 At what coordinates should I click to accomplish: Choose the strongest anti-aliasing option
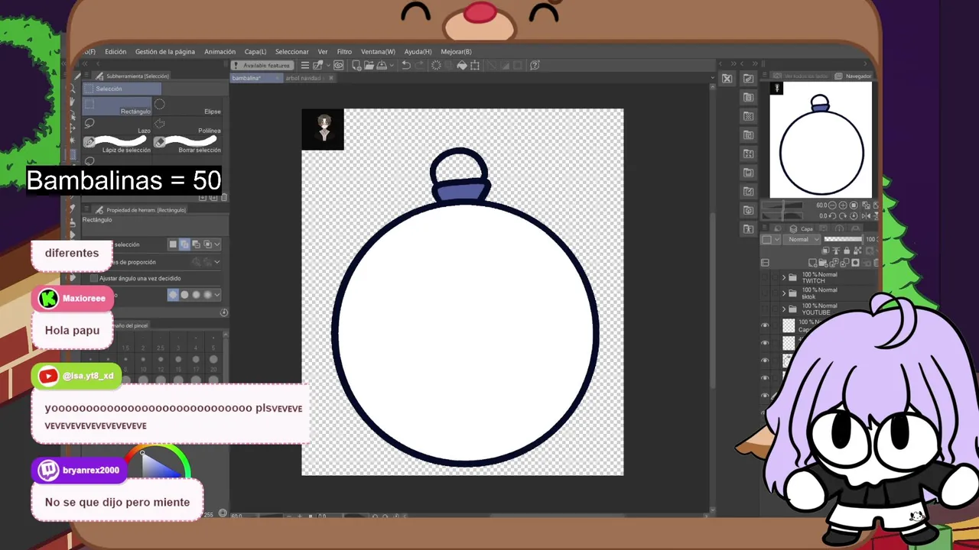[x=207, y=295]
